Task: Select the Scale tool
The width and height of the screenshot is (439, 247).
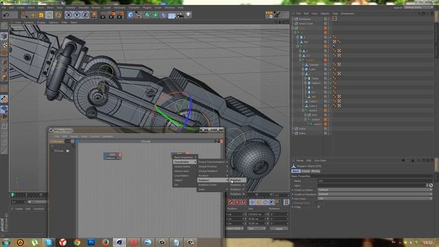Action: click(41, 15)
